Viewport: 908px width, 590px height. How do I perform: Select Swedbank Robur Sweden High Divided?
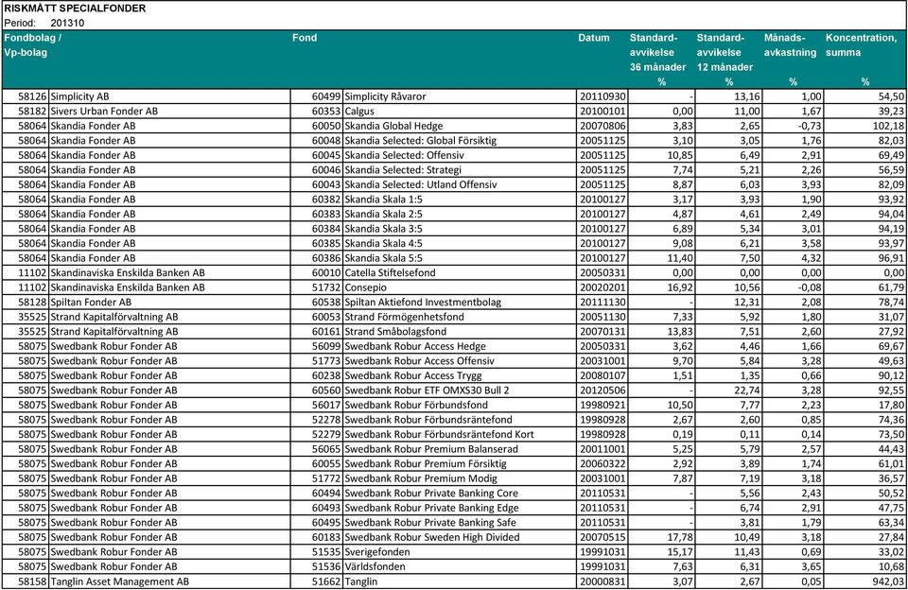click(432, 538)
